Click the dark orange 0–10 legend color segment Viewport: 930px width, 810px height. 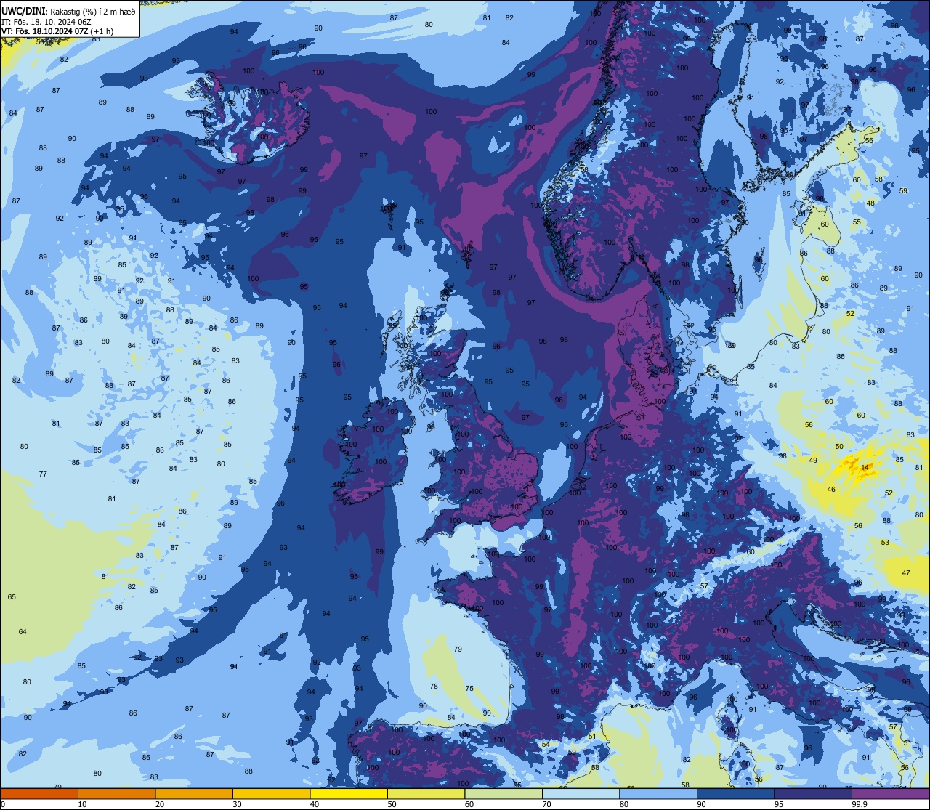coord(39,793)
